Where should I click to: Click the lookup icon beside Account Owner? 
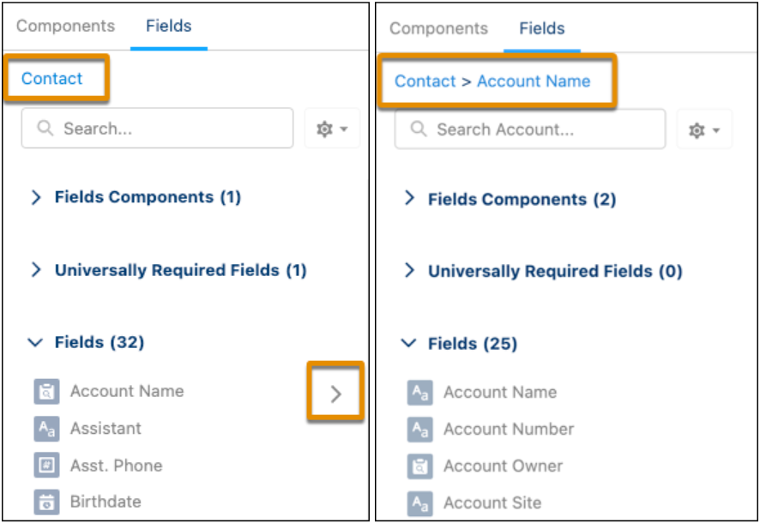coord(419,466)
